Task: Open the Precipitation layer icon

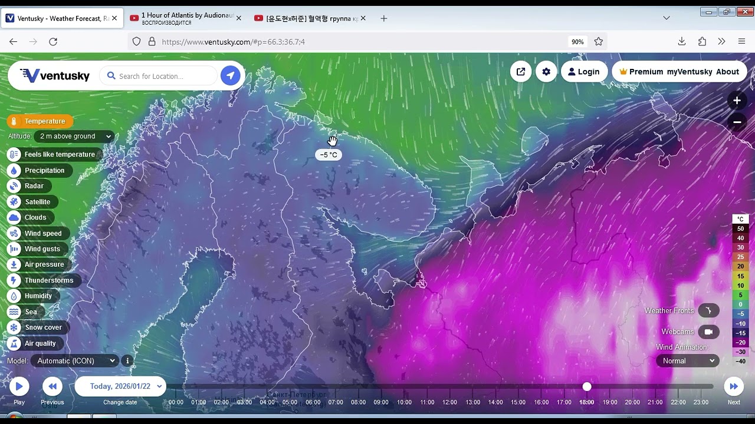Action: tap(14, 170)
